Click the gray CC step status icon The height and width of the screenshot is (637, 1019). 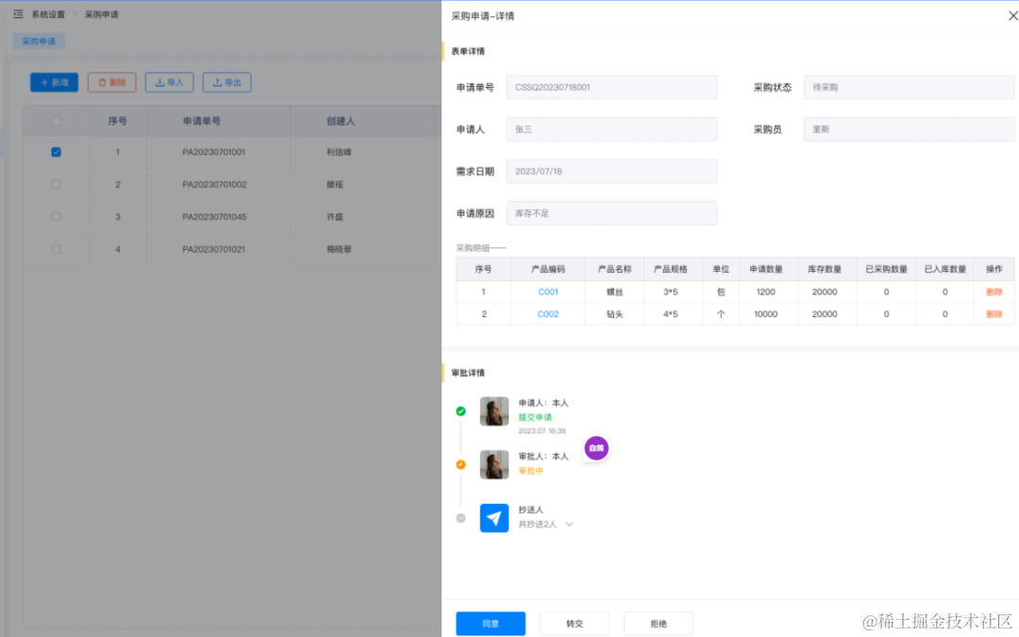coord(460,518)
